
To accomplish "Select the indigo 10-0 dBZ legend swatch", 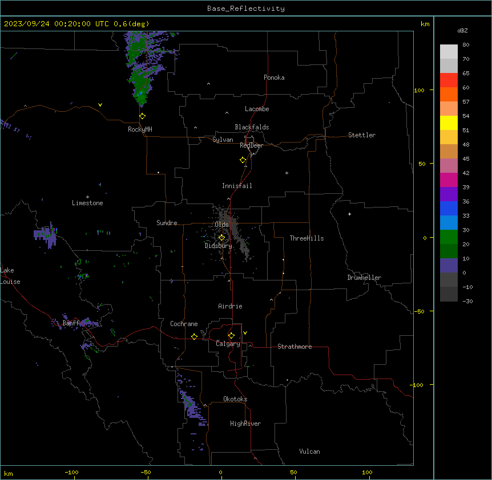I will 449,266.
